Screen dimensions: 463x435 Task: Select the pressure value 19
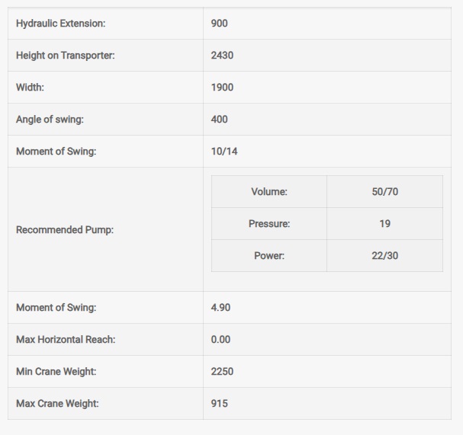[384, 224]
